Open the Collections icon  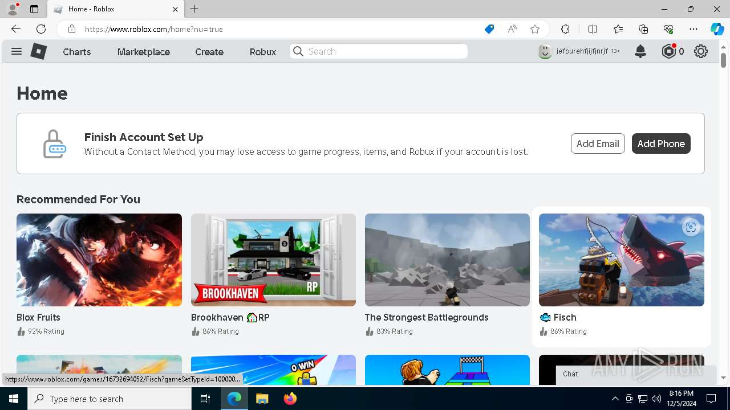coord(643,29)
